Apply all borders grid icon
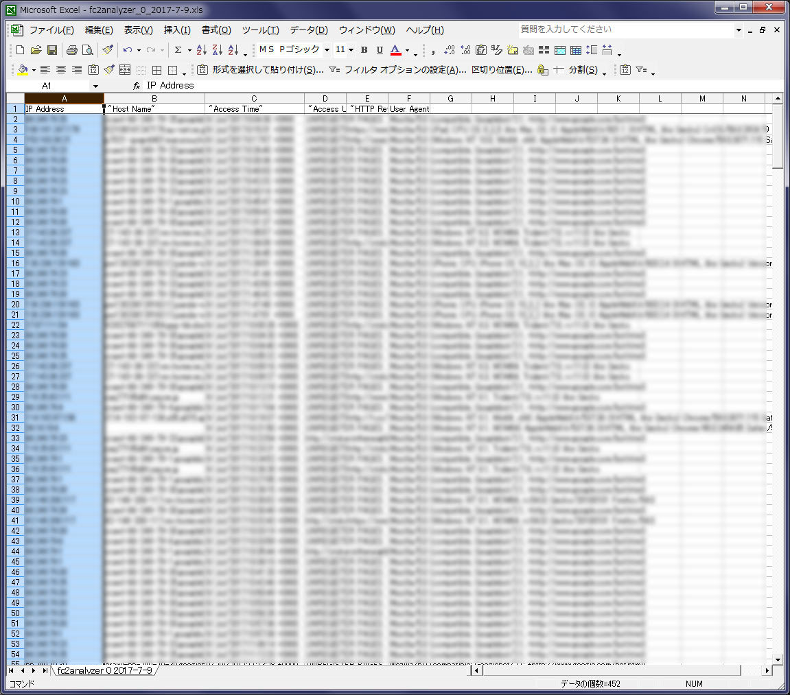Image resolution: width=790 pixels, height=695 pixels. click(x=156, y=70)
